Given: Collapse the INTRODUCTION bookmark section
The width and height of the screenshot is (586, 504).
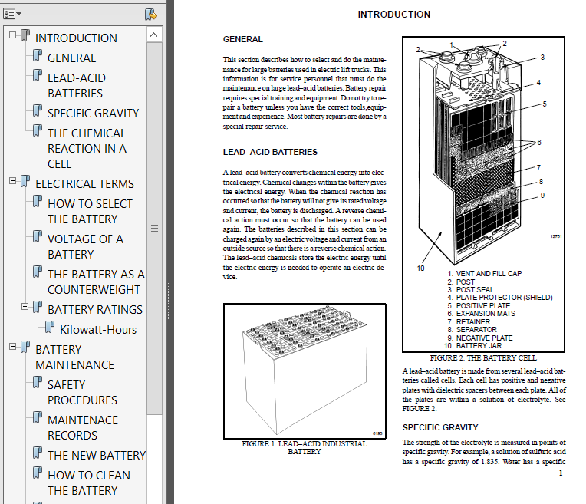Looking at the screenshot, I should coord(13,35).
